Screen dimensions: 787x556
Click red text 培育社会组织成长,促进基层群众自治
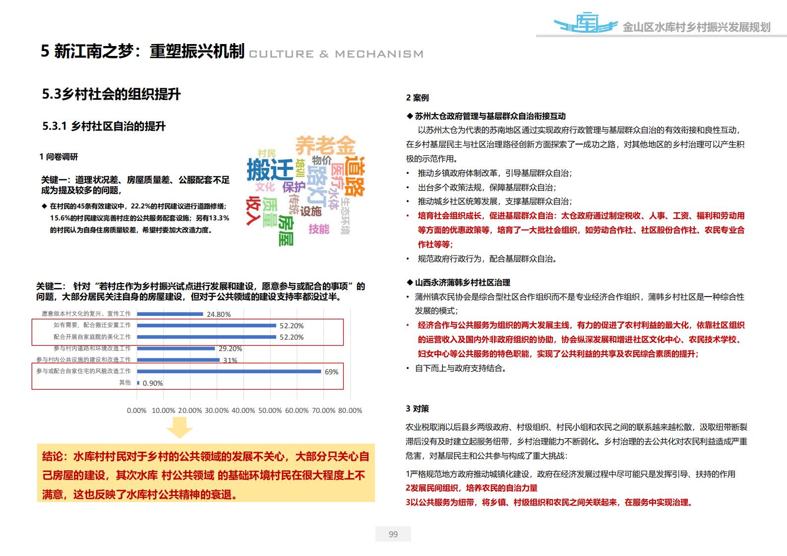pos(581,230)
